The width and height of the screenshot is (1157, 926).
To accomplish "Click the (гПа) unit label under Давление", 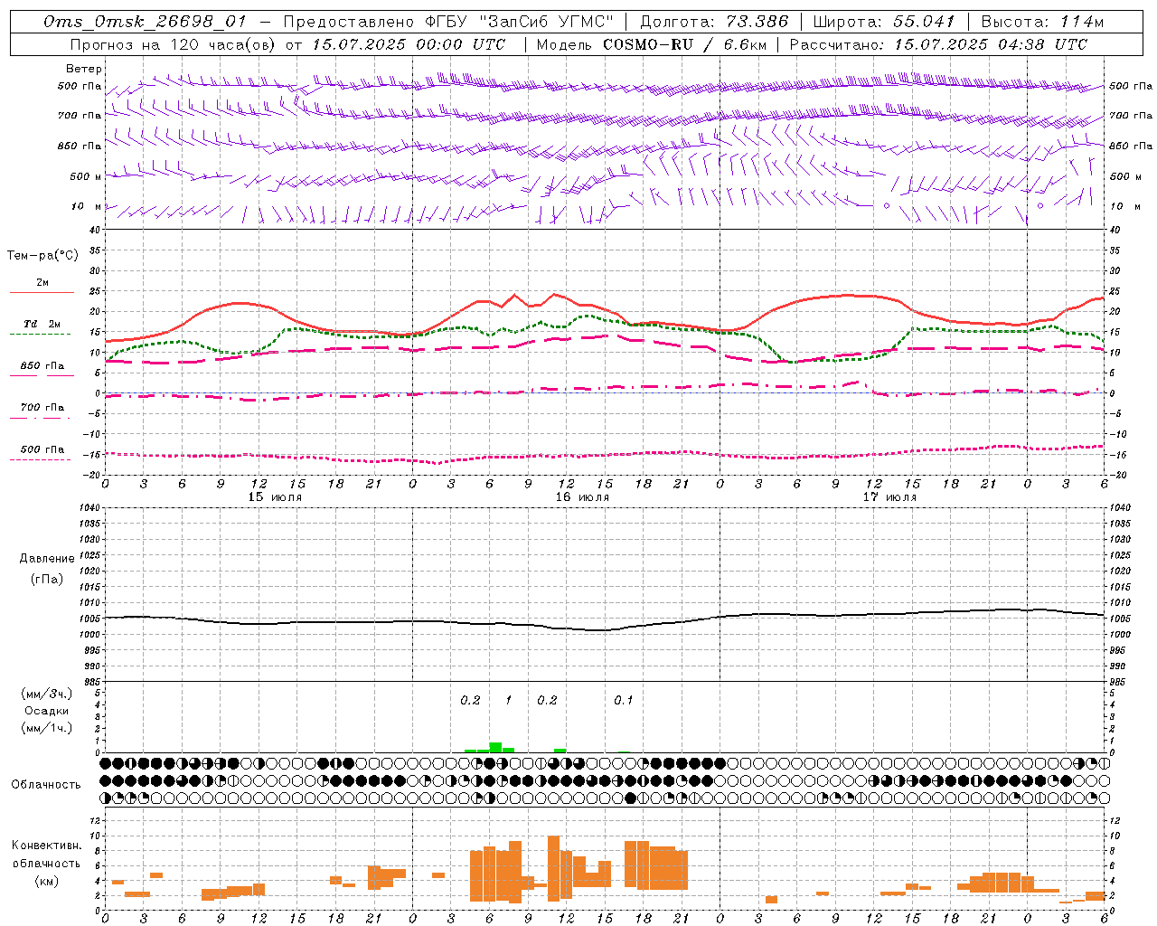I will pos(47,579).
